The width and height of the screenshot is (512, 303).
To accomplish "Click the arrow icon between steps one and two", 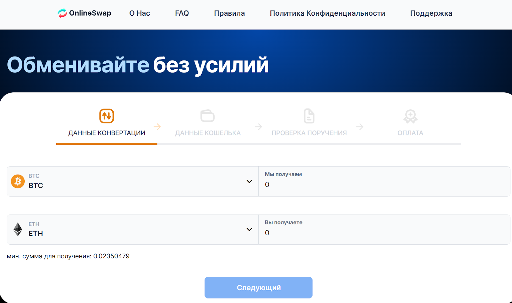I will point(157,127).
